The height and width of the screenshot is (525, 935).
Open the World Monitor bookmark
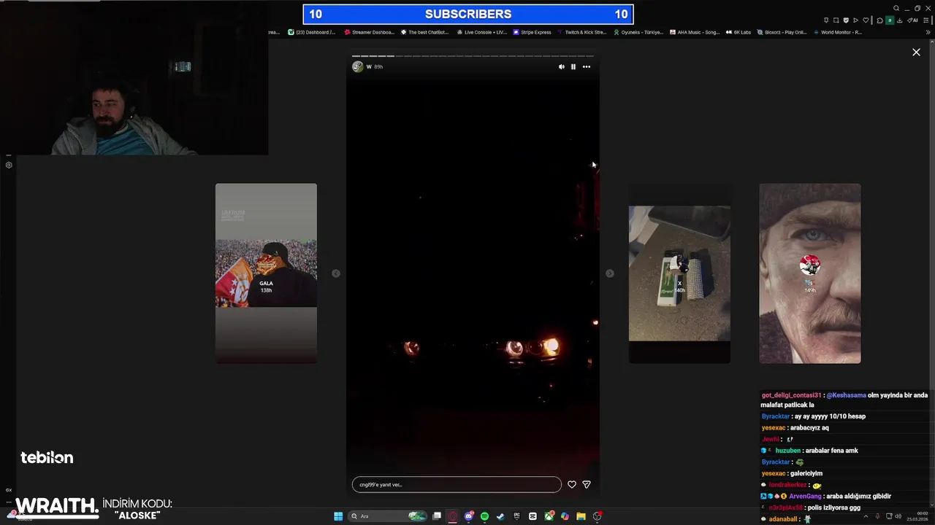click(x=837, y=32)
